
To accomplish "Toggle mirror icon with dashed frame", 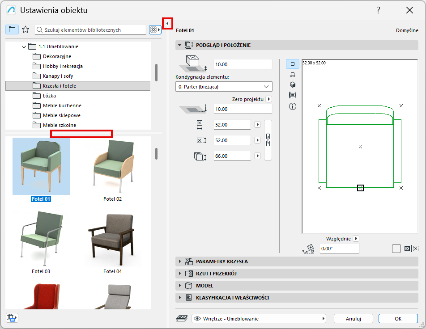I will 416,249.
